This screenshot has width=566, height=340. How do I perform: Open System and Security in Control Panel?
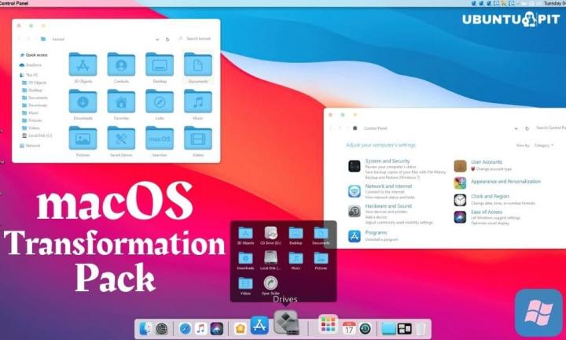(x=388, y=161)
